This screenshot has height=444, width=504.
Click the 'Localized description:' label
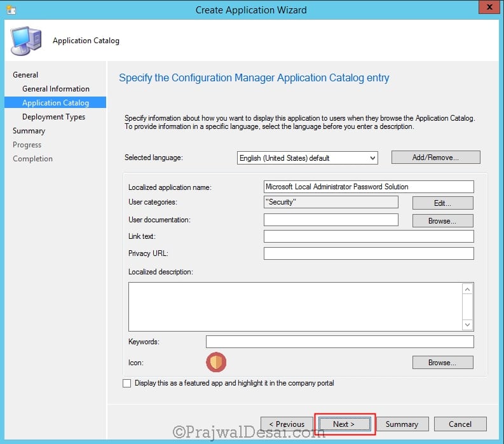tap(161, 272)
